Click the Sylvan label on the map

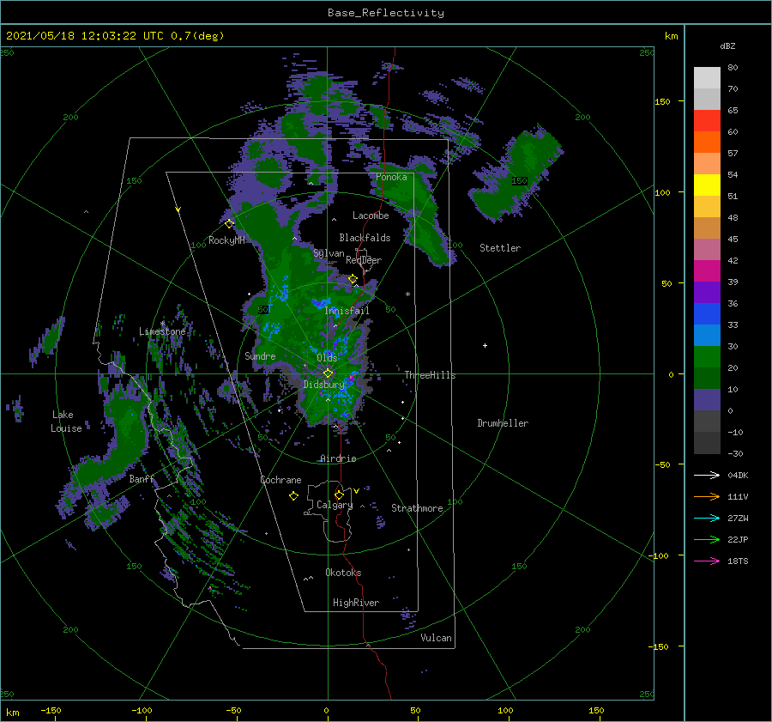pos(329,253)
